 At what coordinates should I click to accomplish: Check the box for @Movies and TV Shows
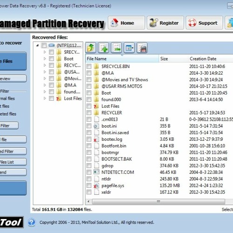(89, 80)
